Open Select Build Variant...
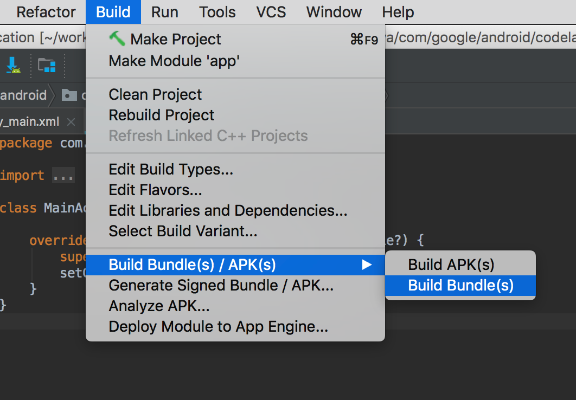This screenshot has width=576, height=400. (183, 231)
